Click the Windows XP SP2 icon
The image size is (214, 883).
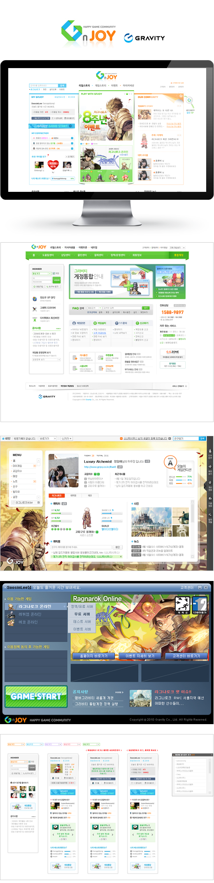[x=35, y=298]
